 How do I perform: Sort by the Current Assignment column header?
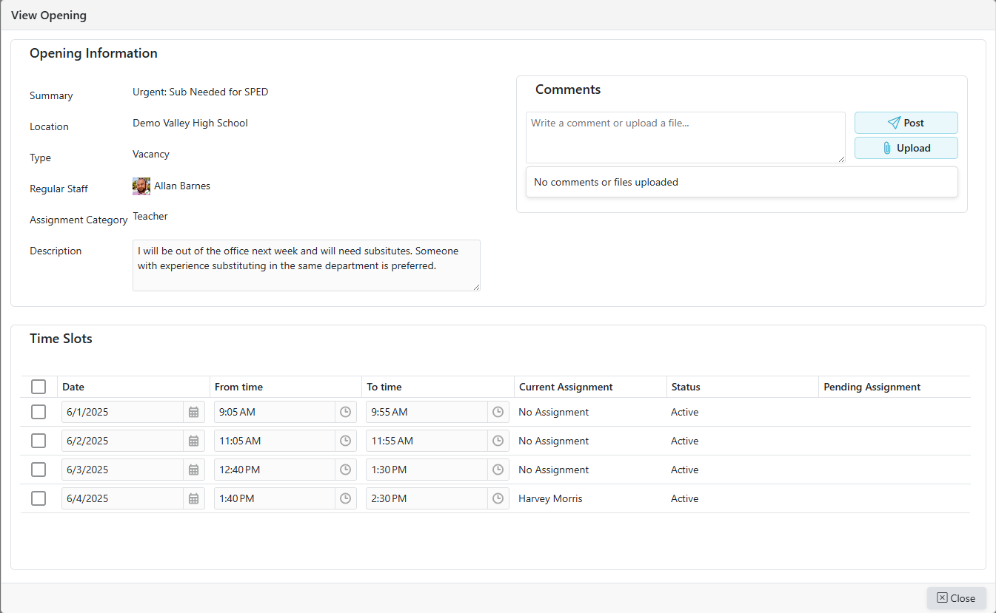(x=566, y=387)
